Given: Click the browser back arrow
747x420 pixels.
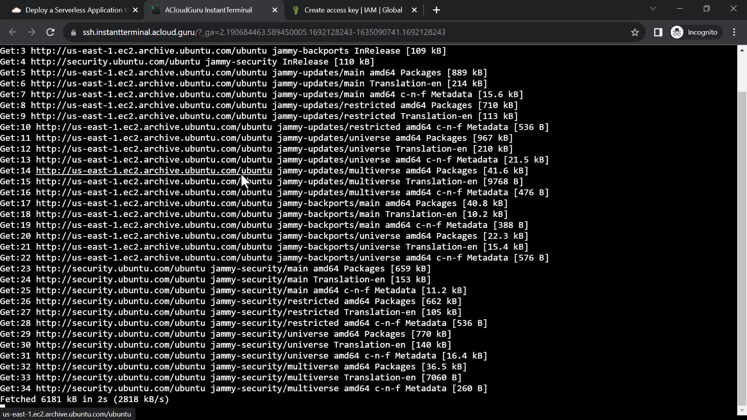Looking at the screenshot, I should tap(12, 32).
